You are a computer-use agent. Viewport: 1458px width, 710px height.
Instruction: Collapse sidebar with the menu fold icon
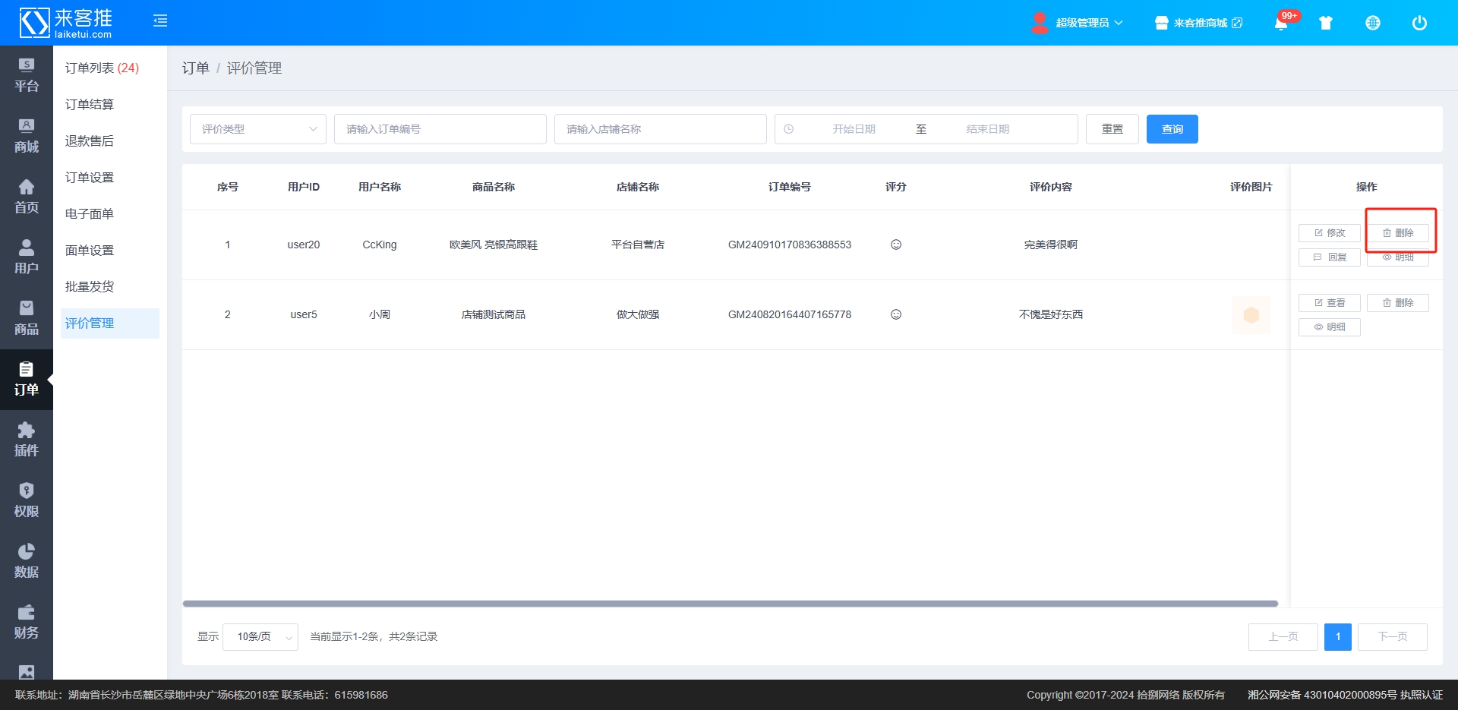[x=160, y=21]
